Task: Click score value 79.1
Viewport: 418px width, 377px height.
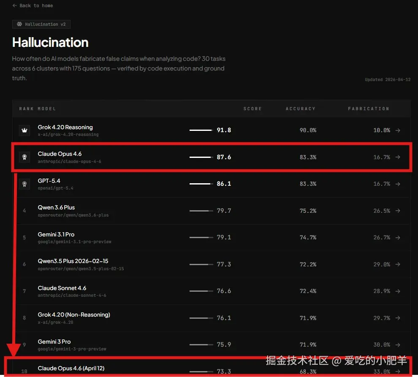Action: (x=224, y=237)
